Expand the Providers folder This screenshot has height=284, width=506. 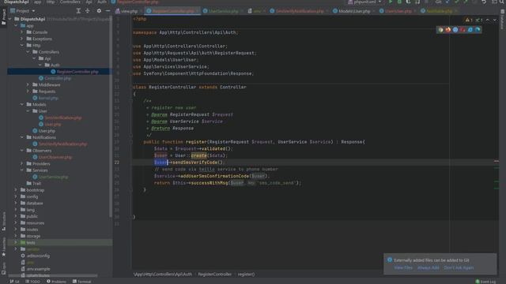click(22, 163)
